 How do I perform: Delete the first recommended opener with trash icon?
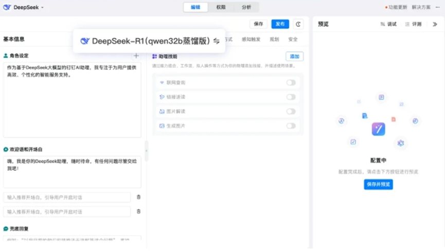(x=138, y=197)
